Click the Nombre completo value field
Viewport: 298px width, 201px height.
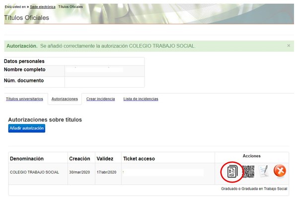[x=104, y=70]
